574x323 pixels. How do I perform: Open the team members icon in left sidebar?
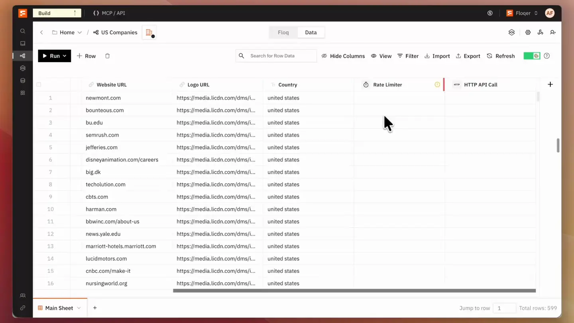point(23,295)
